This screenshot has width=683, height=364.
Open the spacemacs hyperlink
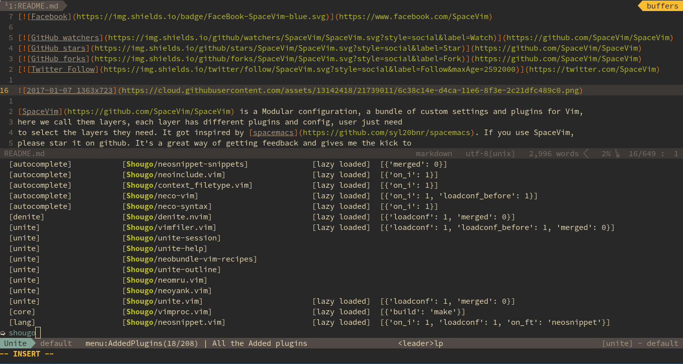(273, 132)
